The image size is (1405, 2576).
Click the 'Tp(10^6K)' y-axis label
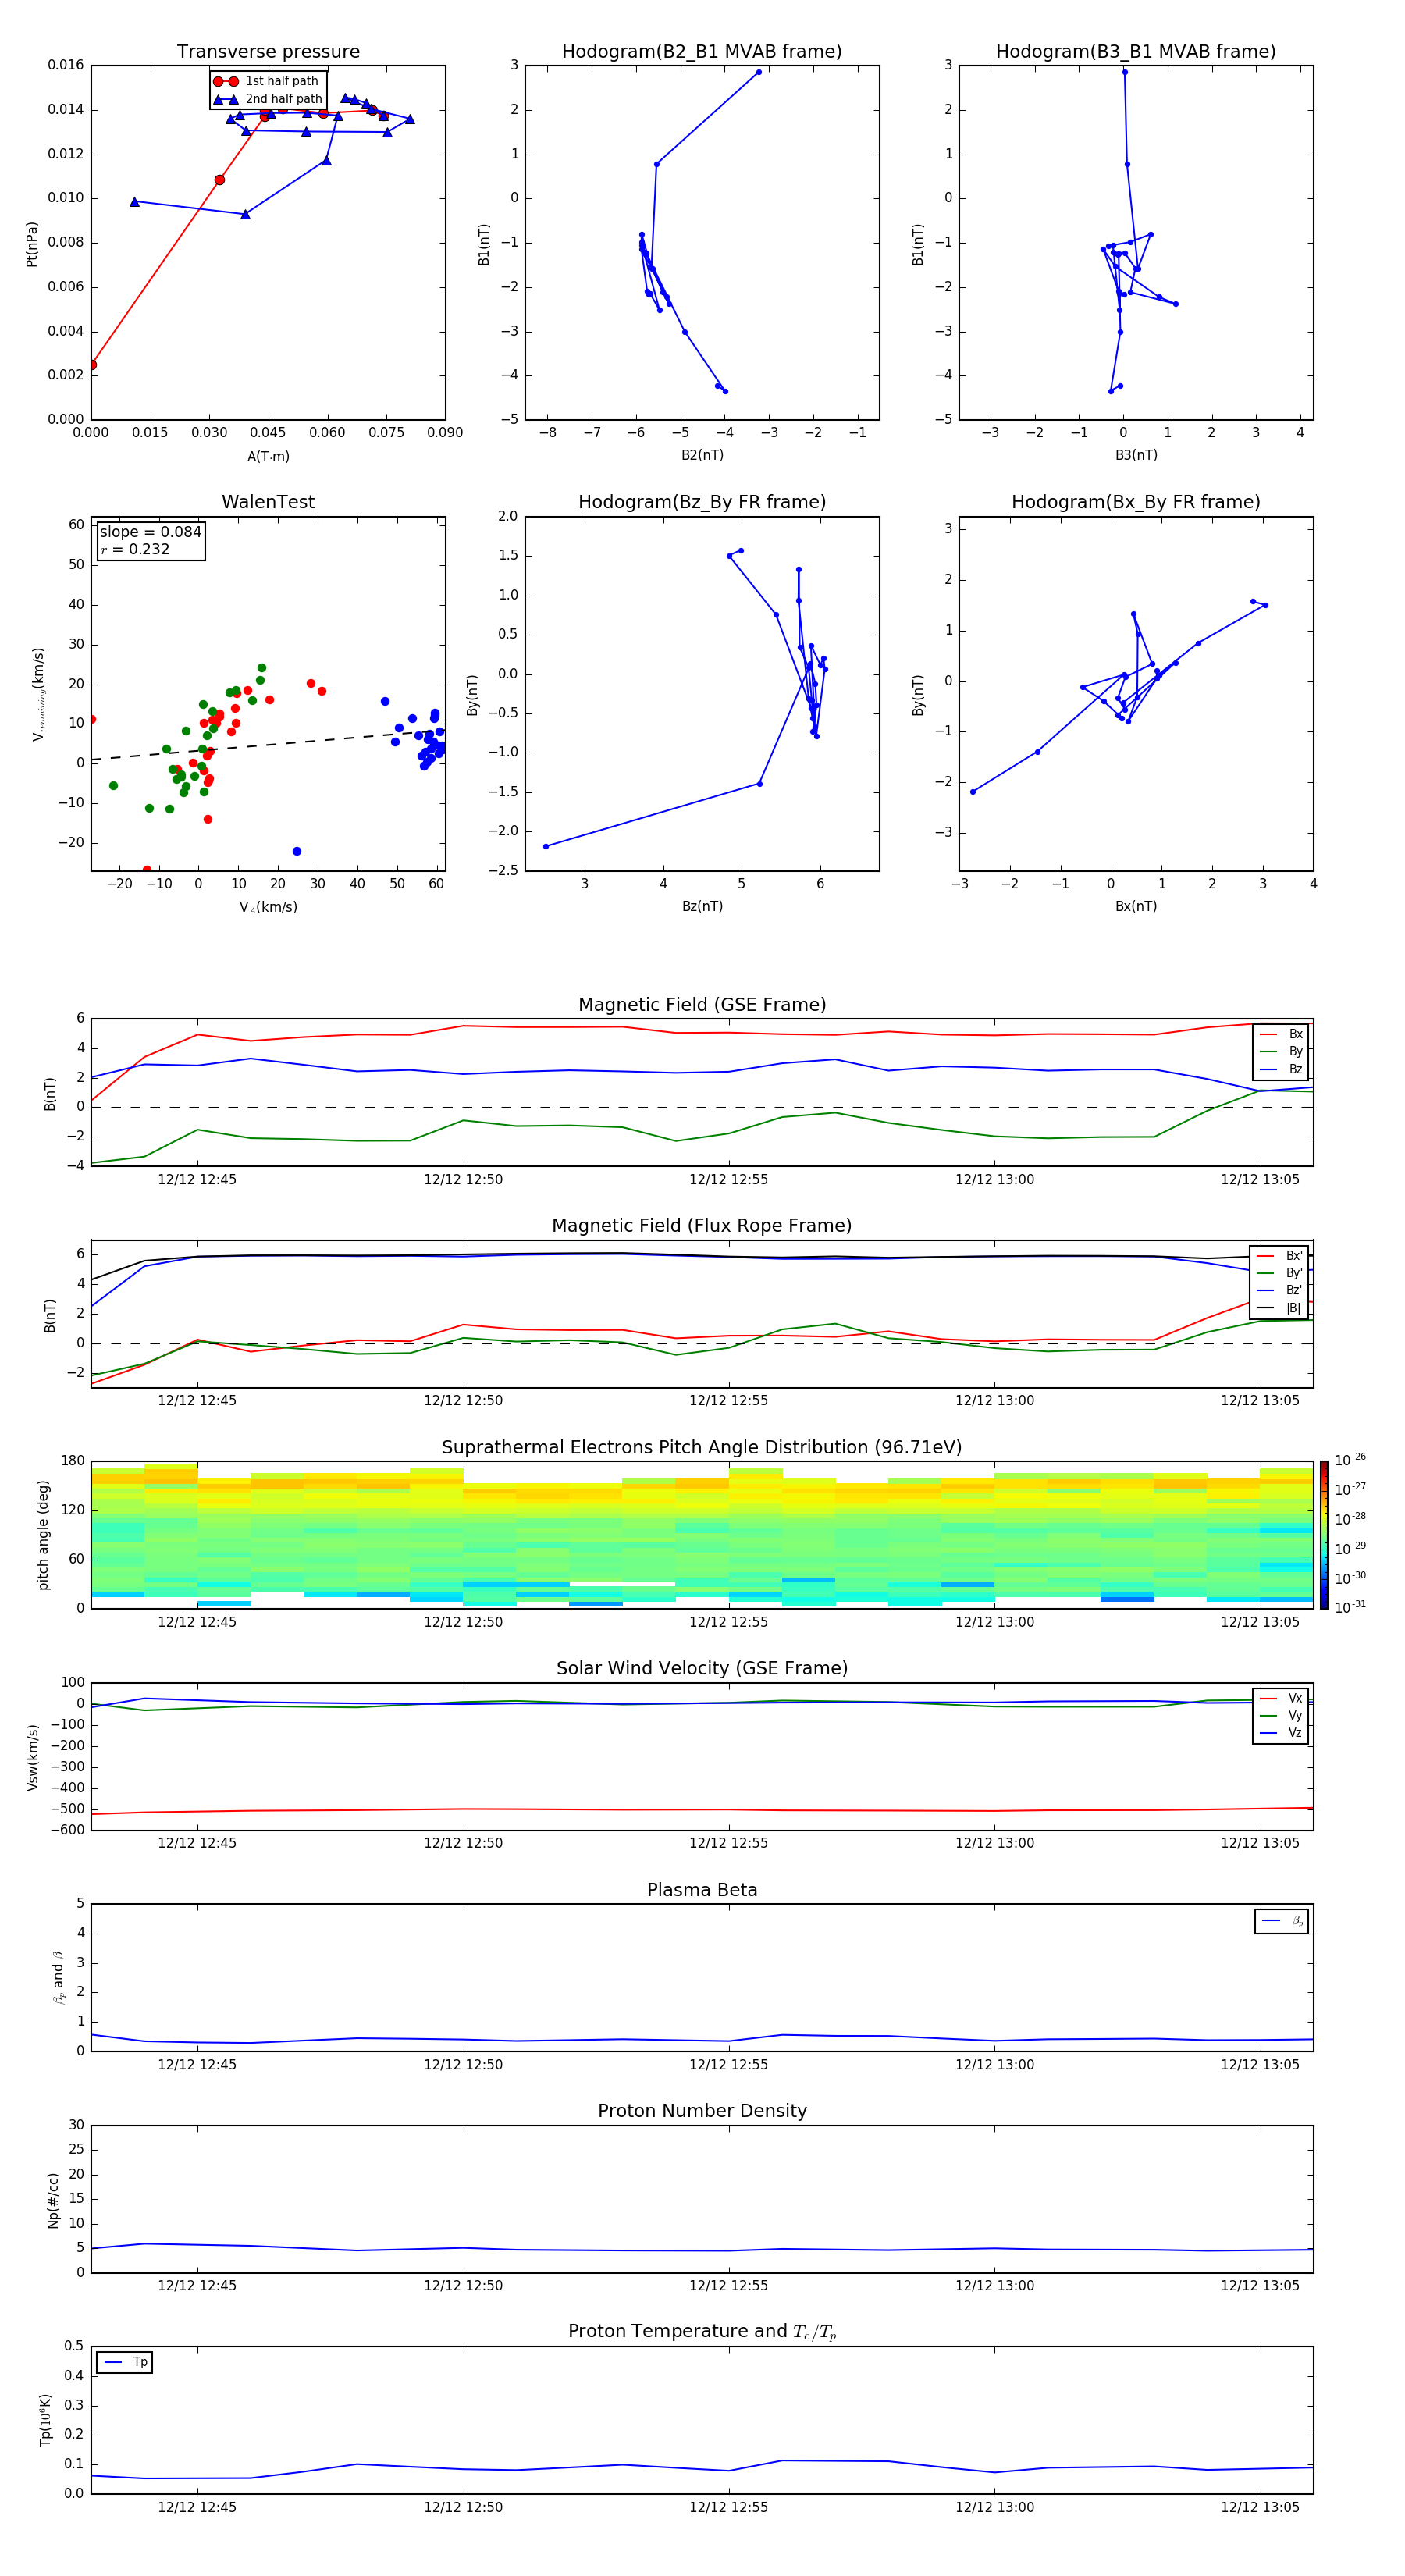[x=45, y=2420]
